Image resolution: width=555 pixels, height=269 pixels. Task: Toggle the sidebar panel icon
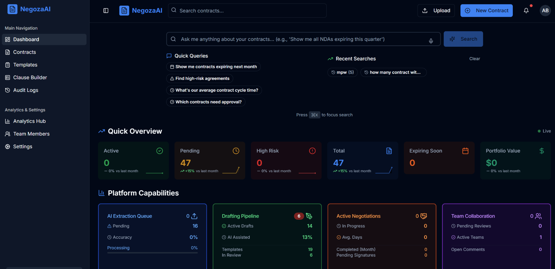tap(106, 11)
